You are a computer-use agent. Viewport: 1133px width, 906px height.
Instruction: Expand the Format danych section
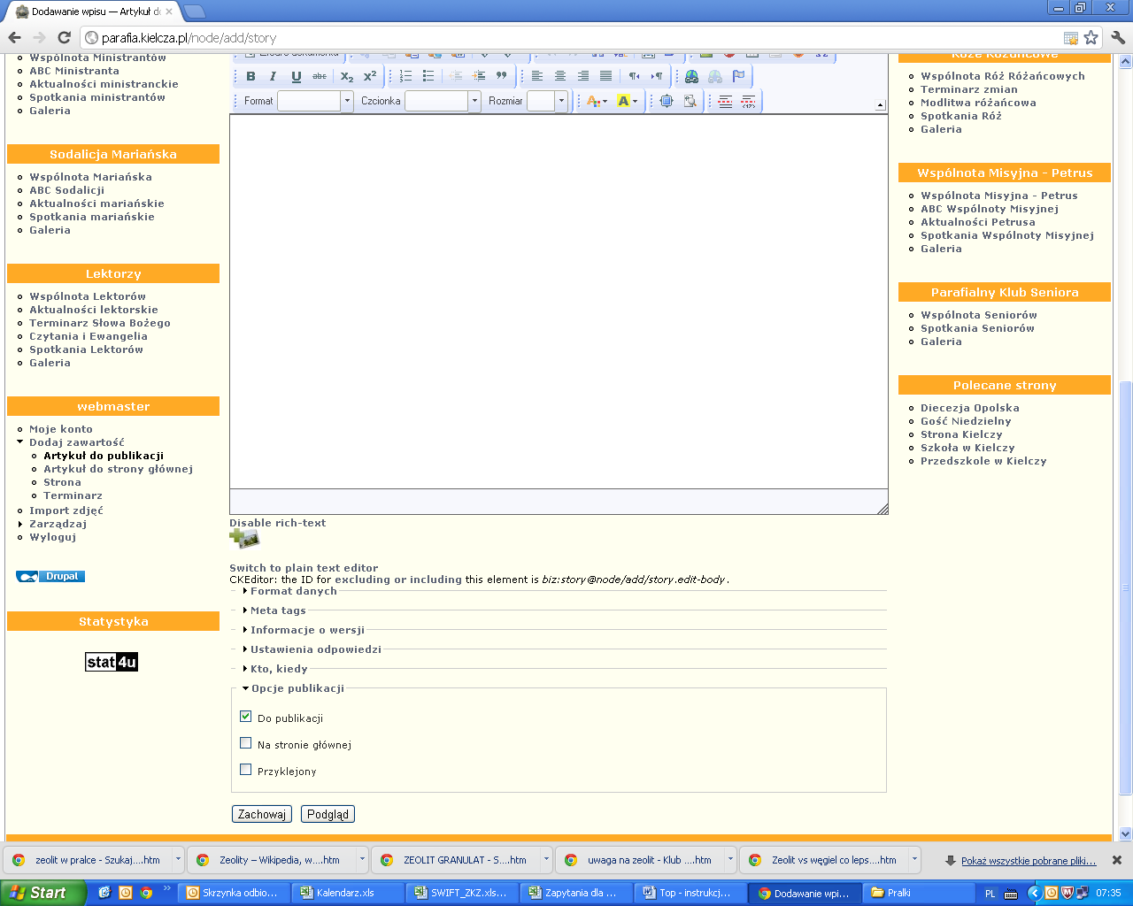[293, 591]
